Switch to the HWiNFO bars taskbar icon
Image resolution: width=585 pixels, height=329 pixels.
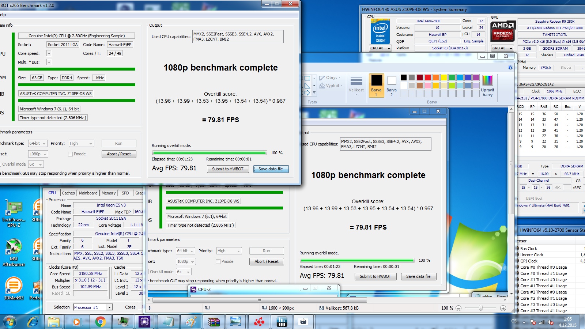coord(282,322)
